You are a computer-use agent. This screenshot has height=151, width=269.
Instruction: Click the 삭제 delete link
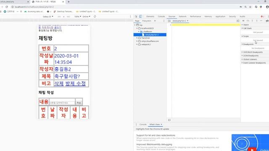point(59,83)
